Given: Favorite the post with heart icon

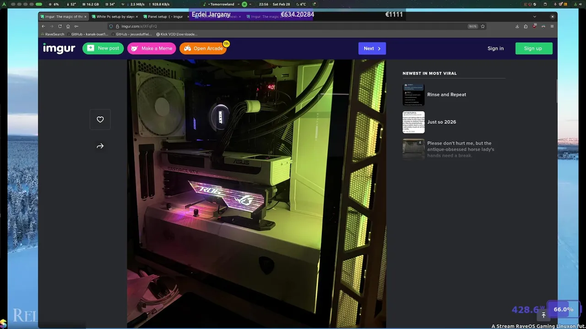Looking at the screenshot, I should point(100,120).
